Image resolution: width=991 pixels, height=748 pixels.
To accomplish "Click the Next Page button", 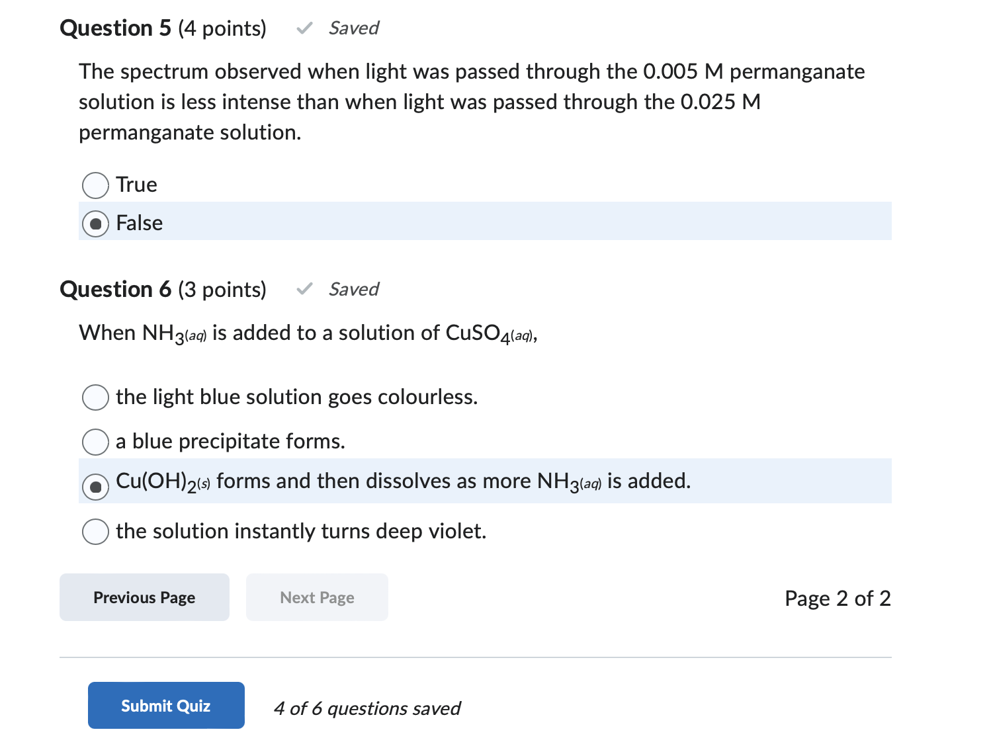I will (317, 597).
